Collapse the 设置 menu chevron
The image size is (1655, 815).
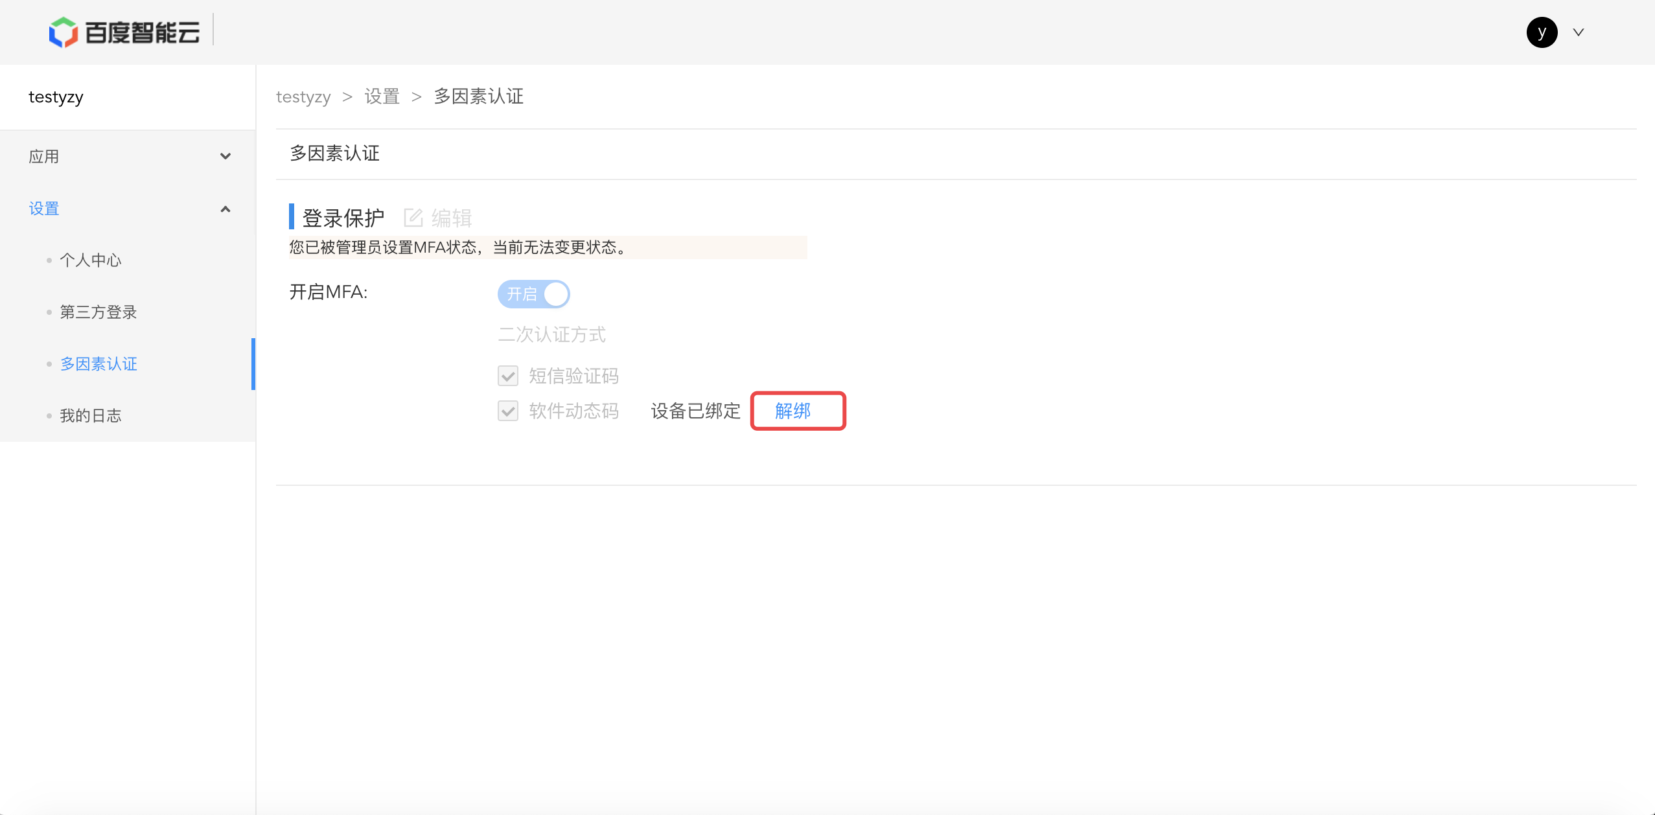coord(226,209)
